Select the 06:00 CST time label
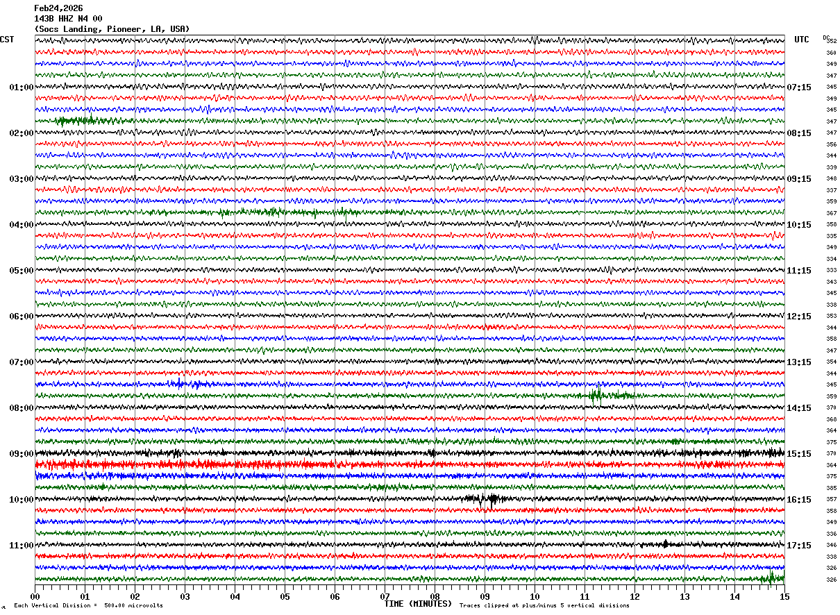Viewport: 840px width, 615px height. (22, 317)
